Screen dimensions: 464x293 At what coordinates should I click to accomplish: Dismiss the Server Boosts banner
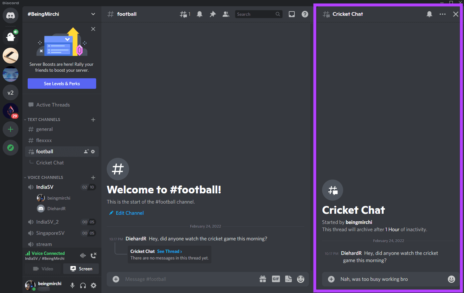coord(93,29)
